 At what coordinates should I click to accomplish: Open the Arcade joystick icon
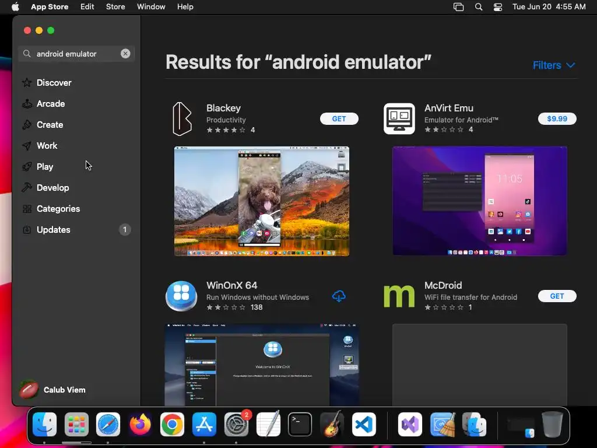click(27, 104)
